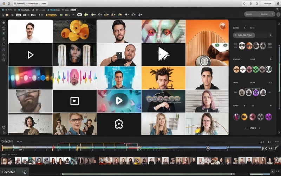This screenshot has width=281, height=176.
Task: Open the chevron beside panel search field
Action: pyautogui.click(x=270, y=35)
